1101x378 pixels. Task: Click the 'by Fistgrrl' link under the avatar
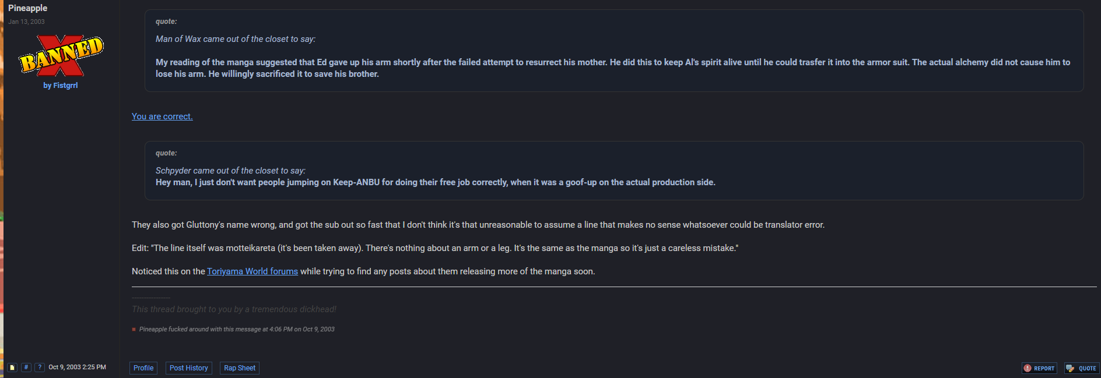pyautogui.click(x=61, y=86)
